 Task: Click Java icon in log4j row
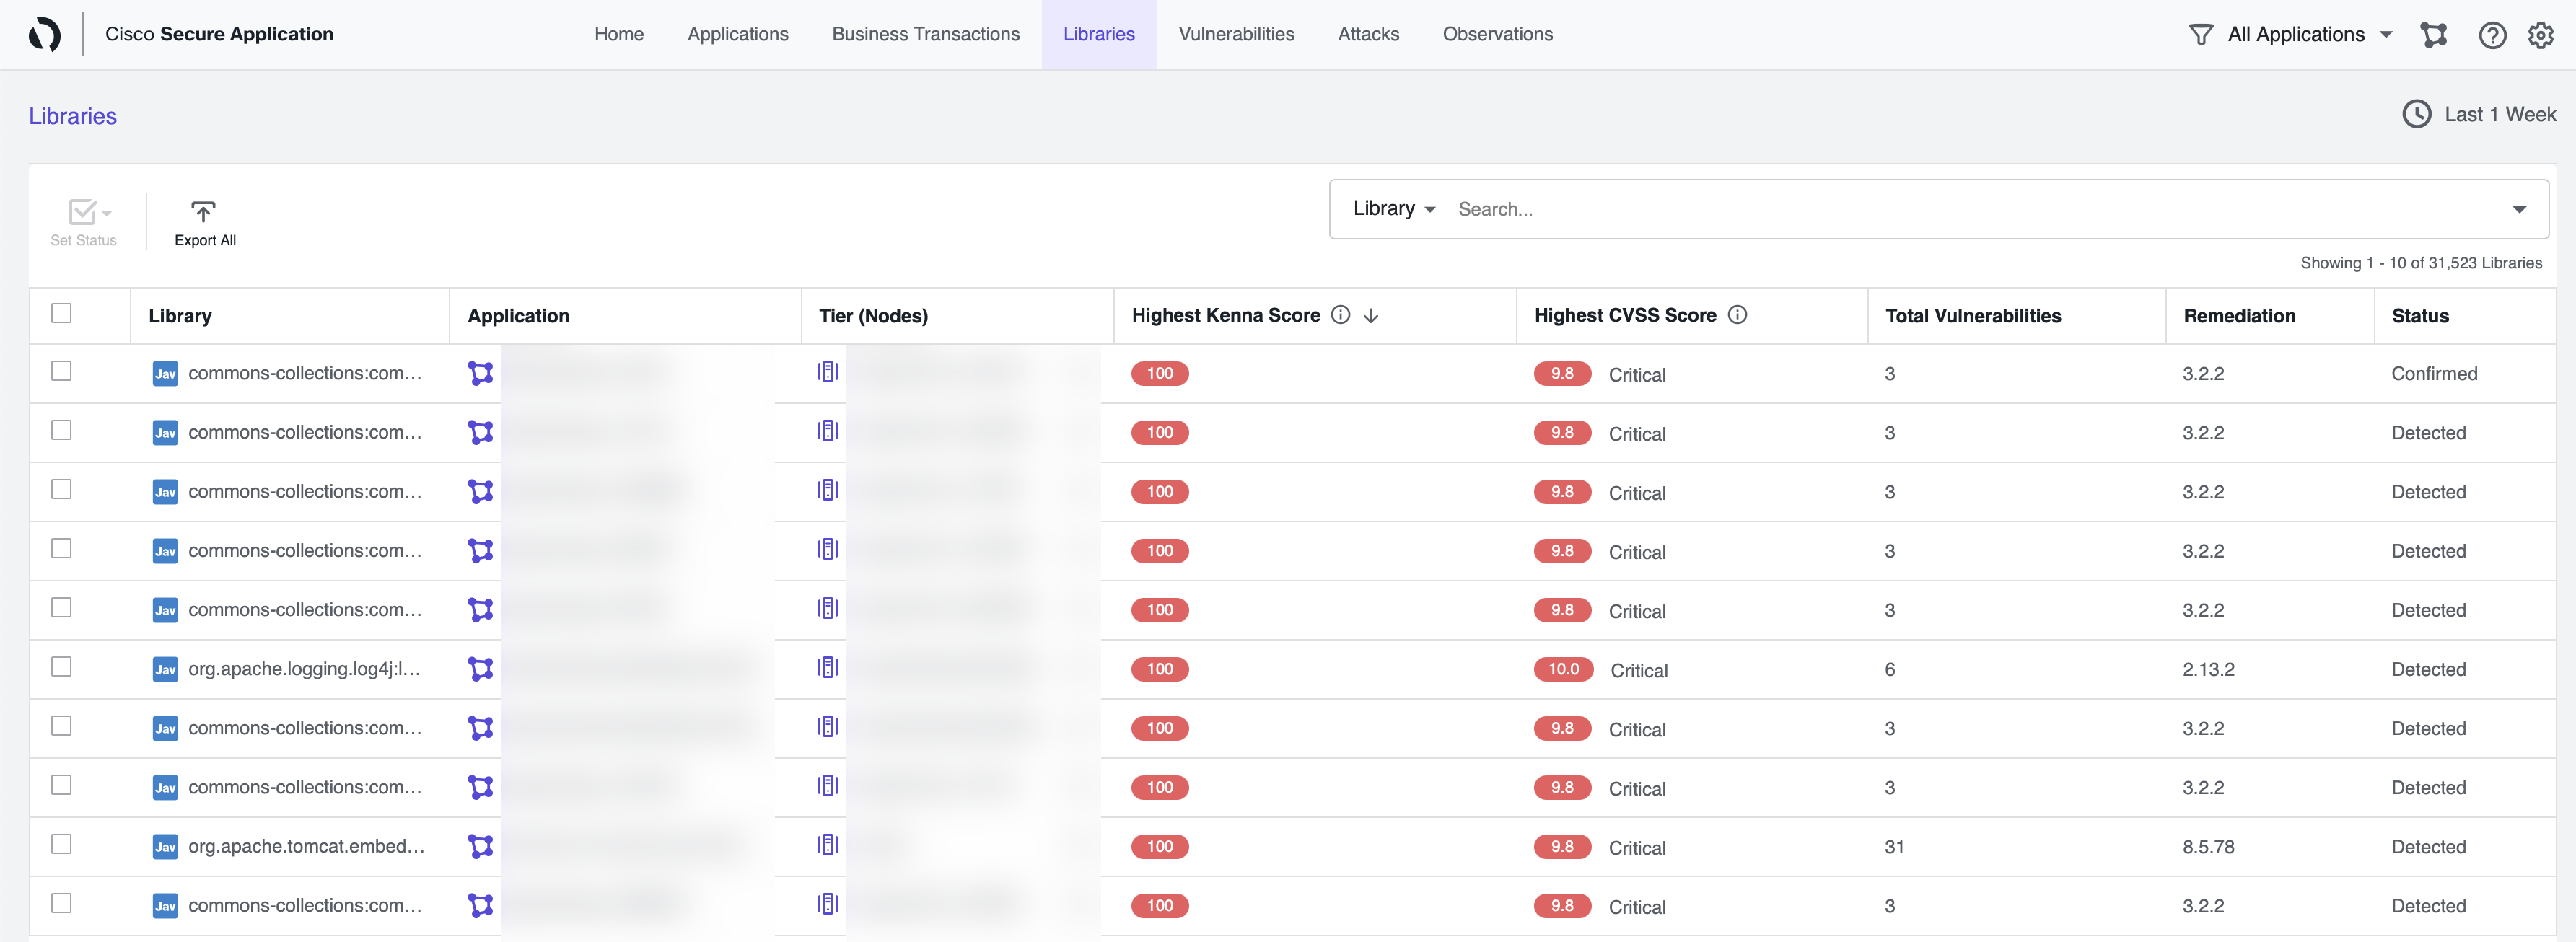coord(165,669)
